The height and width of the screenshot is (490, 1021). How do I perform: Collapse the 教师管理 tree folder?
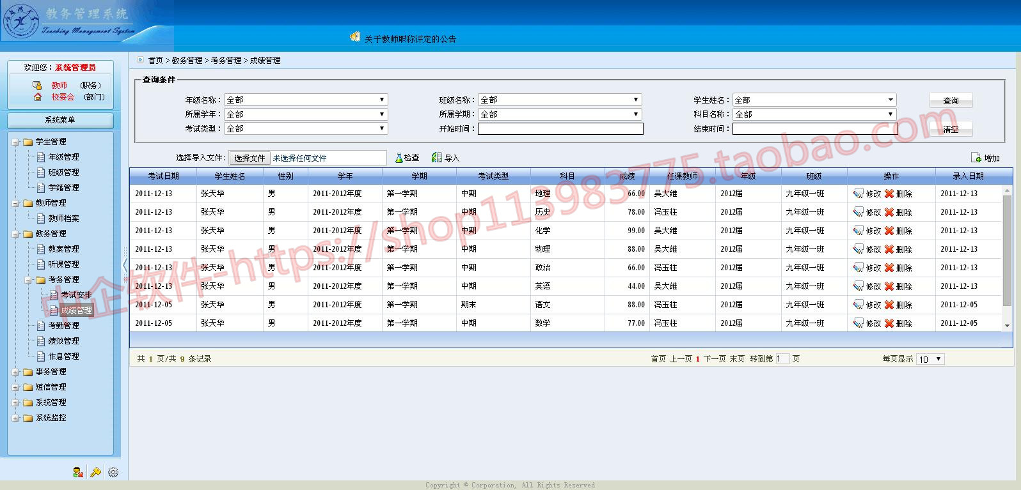tap(15, 203)
